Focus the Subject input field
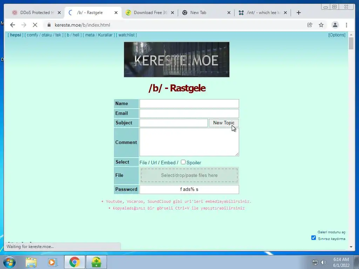The width and height of the screenshot is (359, 269). [x=174, y=123]
